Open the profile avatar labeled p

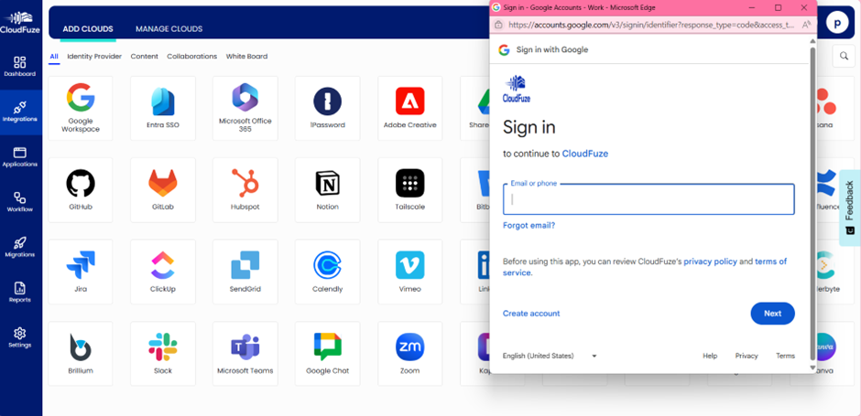(837, 23)
